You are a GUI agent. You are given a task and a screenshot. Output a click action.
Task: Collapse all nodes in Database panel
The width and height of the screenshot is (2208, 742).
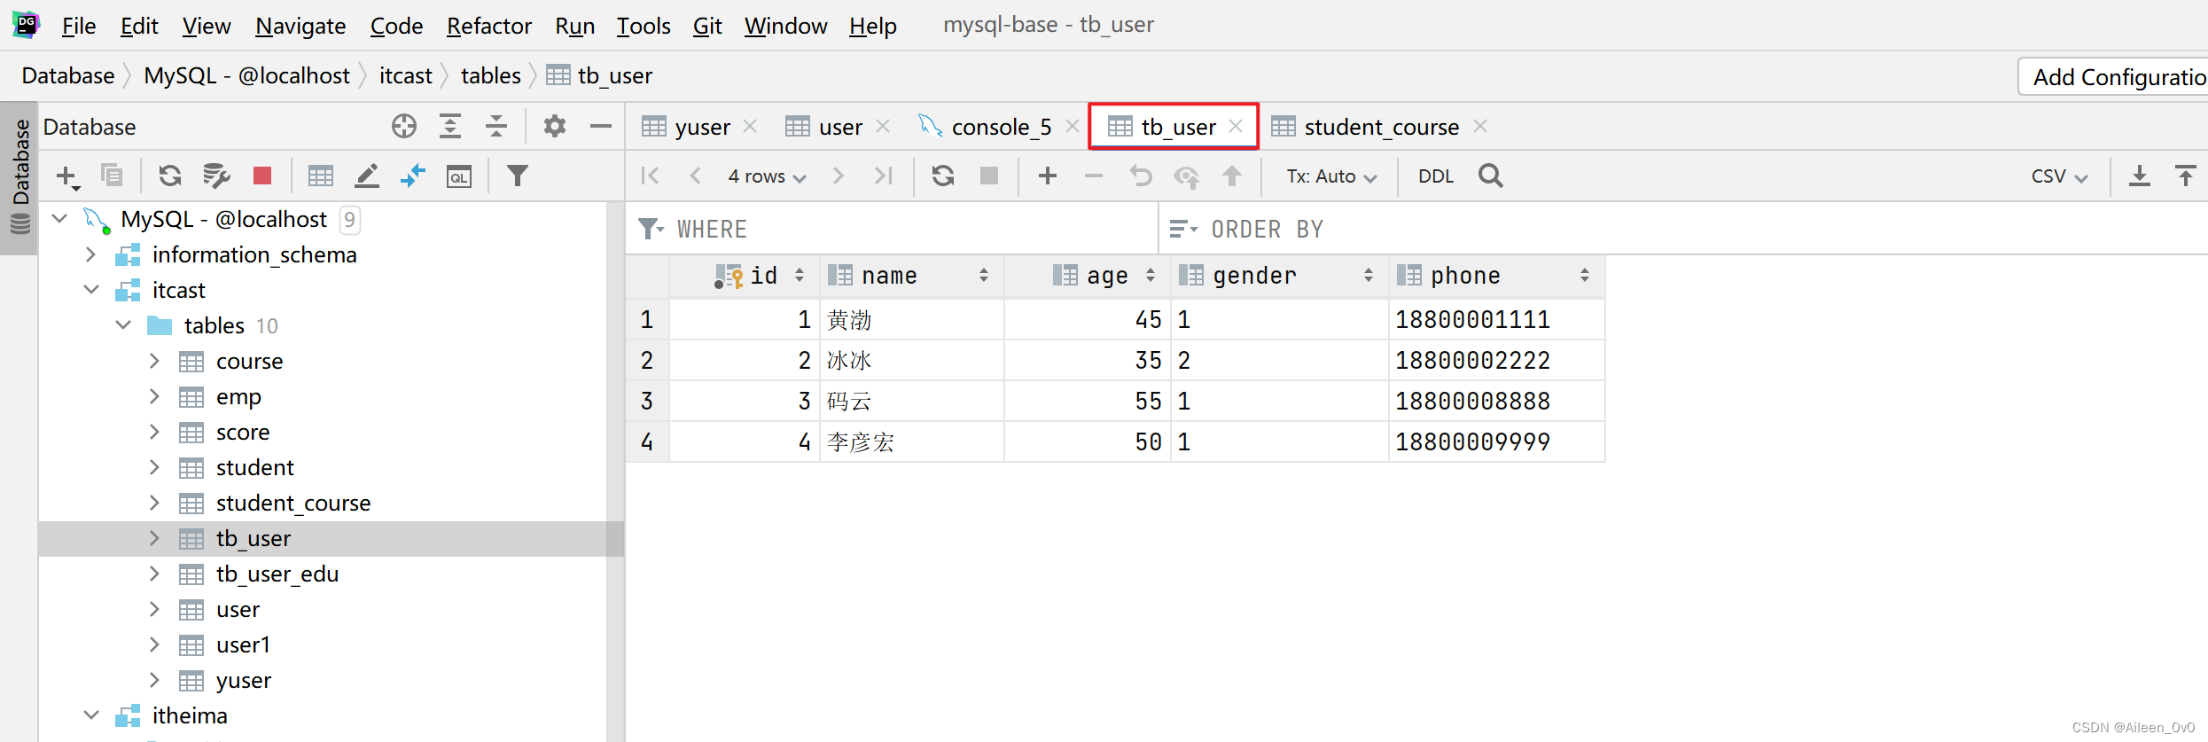pyautogui.click(x=496, y=127)
